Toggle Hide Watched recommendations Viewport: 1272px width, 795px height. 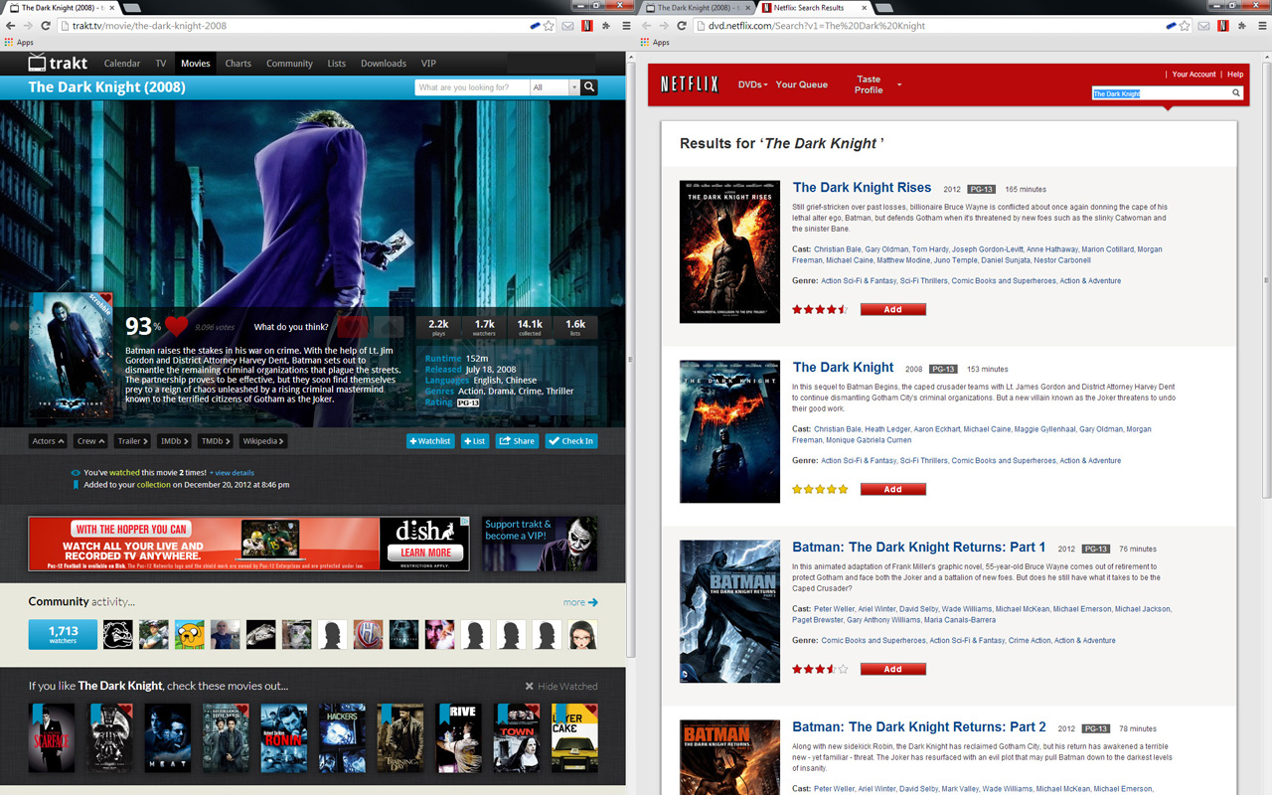[561, 686]
